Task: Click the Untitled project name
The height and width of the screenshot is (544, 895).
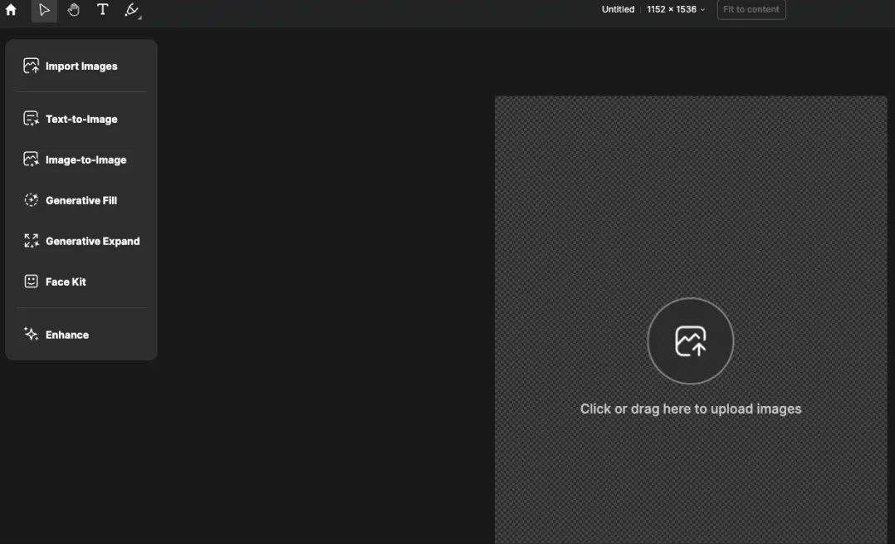Action: 618,10
